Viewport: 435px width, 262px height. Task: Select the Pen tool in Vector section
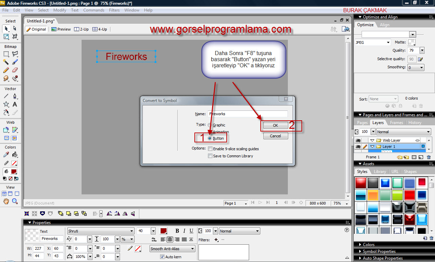pyautogui.click(x=15, y=96)
